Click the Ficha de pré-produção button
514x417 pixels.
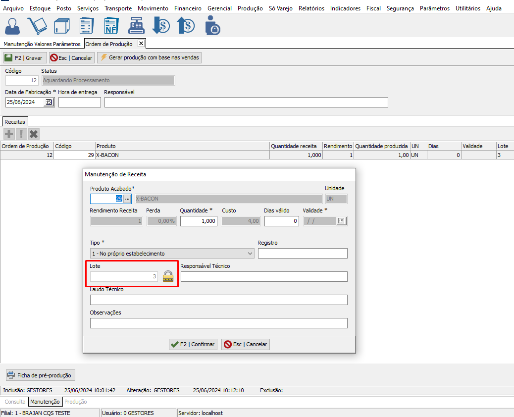[x=40, y=375]
